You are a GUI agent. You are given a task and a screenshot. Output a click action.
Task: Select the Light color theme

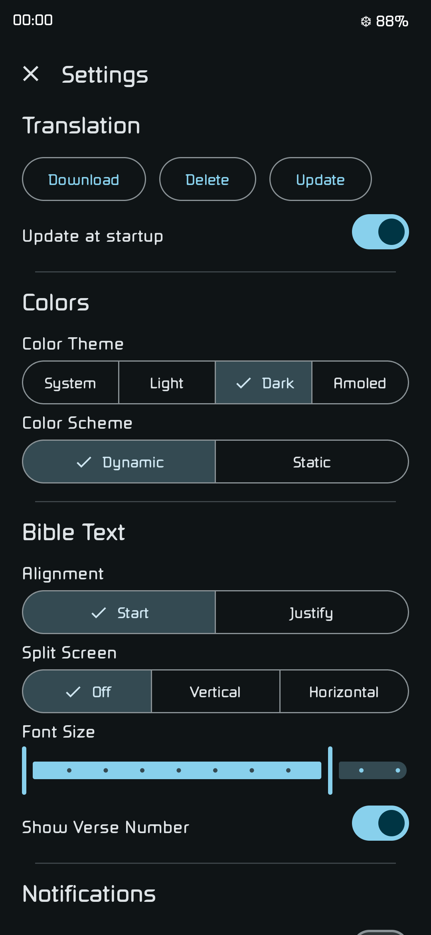point(167,383)
